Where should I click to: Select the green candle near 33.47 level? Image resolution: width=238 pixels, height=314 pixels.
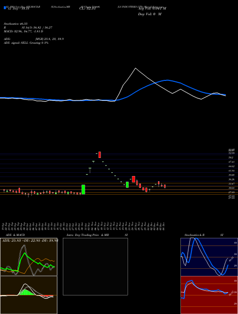click(127, 185)
